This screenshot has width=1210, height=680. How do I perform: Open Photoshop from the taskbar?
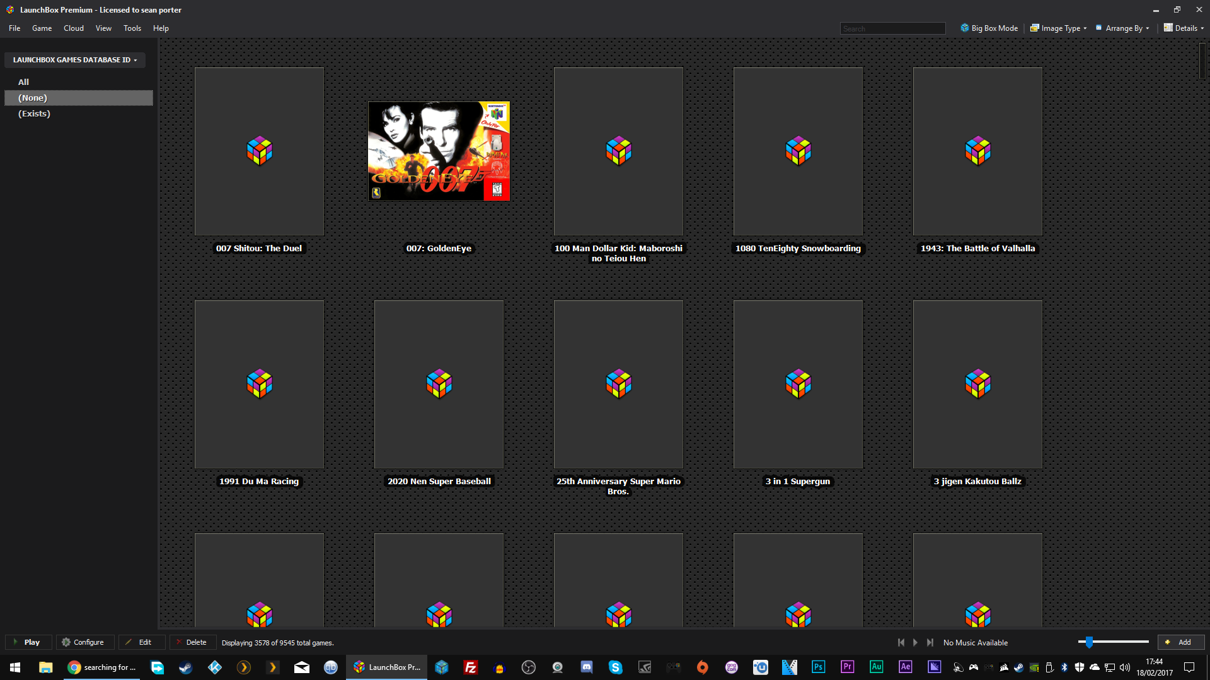(x=819, y=667)
